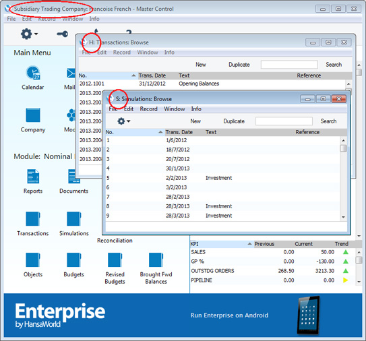Click Reference column header in Simulations window

pos(307,132)
